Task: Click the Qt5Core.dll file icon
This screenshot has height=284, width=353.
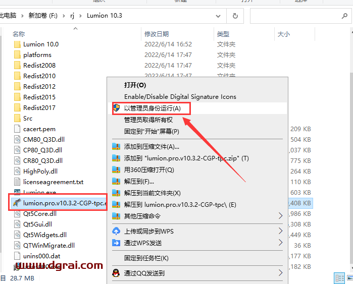Action: click(x=17, y=213)
